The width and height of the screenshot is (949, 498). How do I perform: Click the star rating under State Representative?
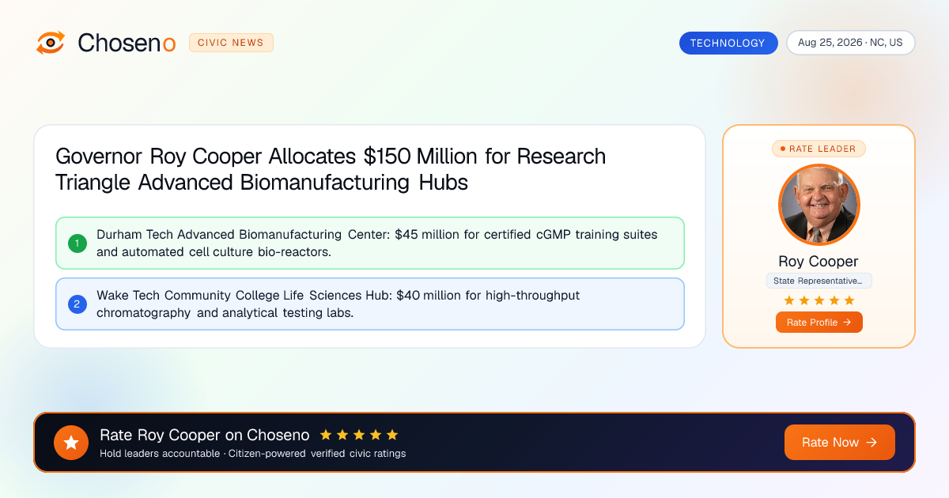(819, 300)
